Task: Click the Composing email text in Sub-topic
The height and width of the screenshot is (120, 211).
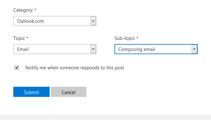Action: point(137,49)
